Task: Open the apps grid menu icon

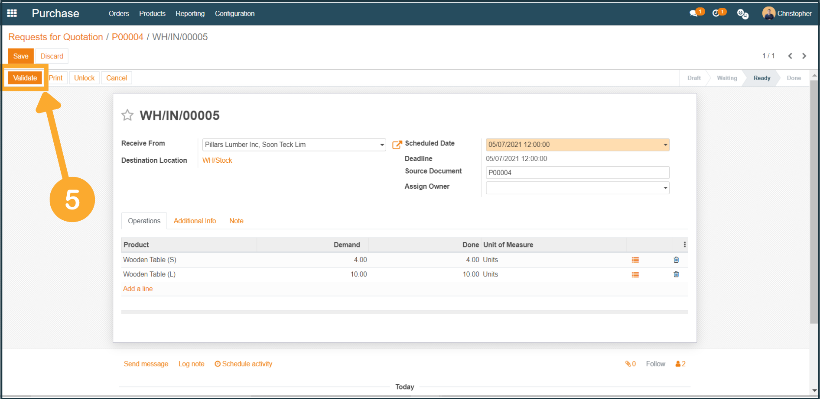Action: 12,13
